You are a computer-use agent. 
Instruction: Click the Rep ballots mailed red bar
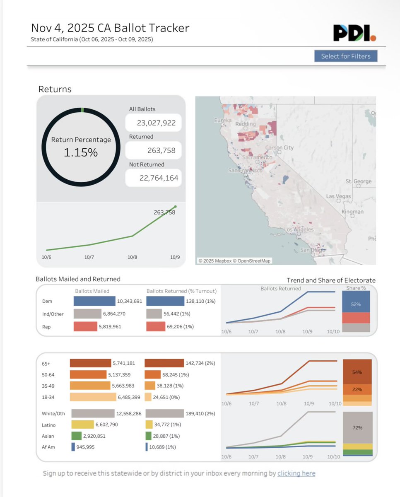[x=85, y=326]
